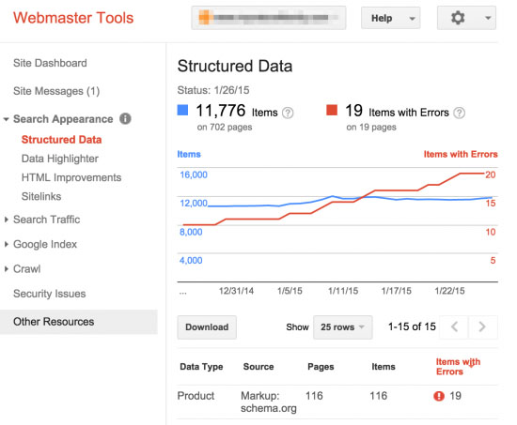Open Other Resources

79,322
